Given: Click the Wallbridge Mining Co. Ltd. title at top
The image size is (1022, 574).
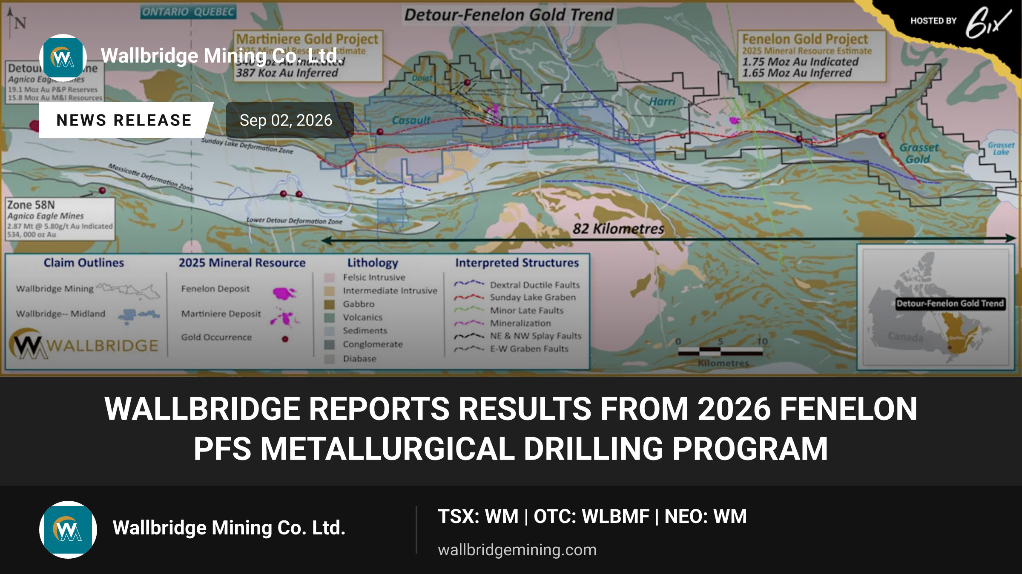Looking at the screenshot, I should tap(220, 56).
